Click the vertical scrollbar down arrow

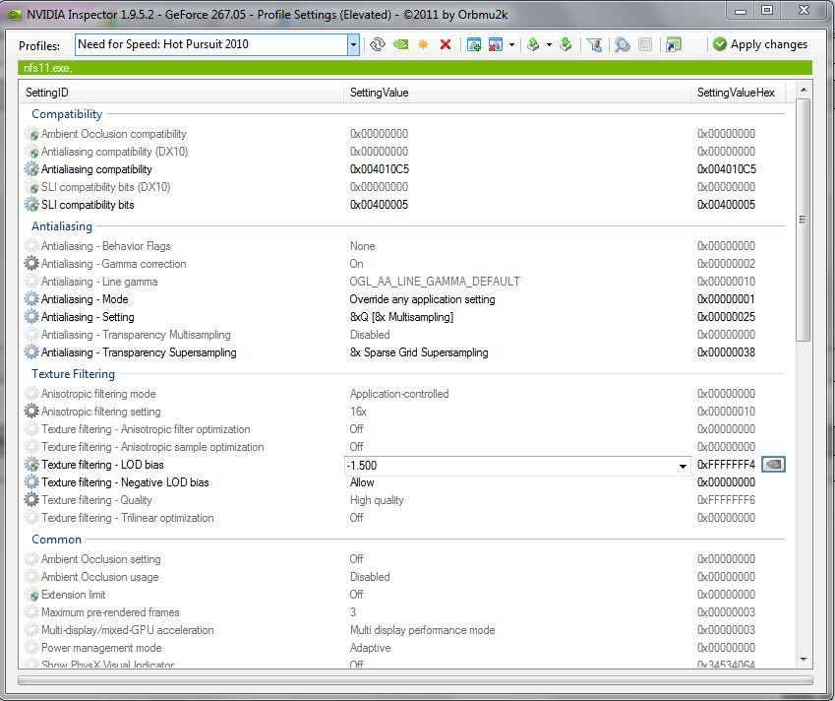(804, 660)
